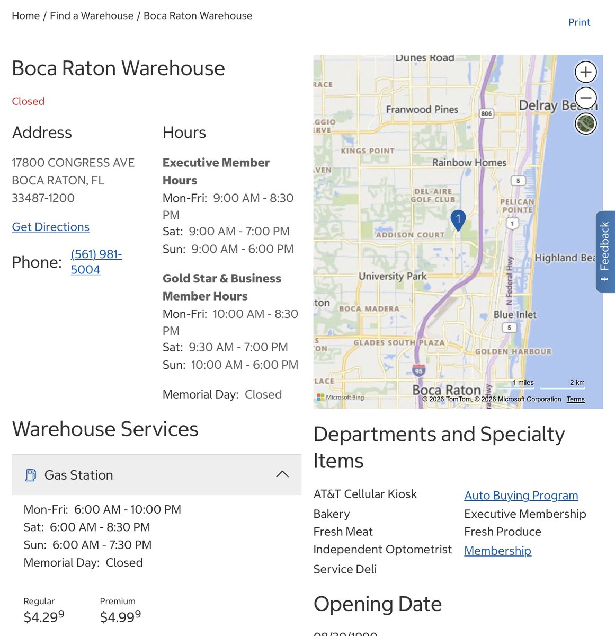Select gas hours Sat: 6:00 AM - 8:30 PM
This screenshot has height=636, width=615.
coord(87,527)
